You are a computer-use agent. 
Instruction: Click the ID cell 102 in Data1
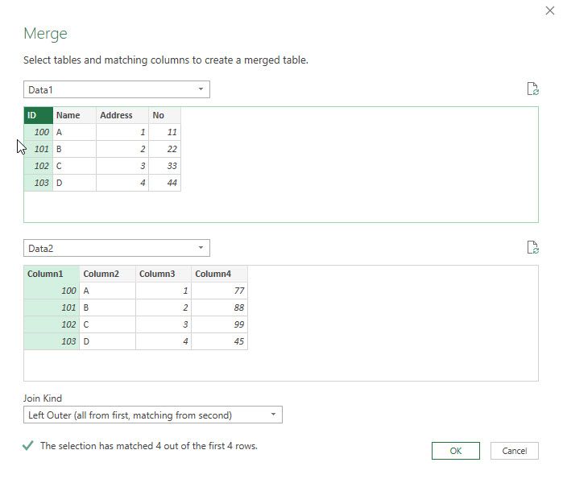pyautogui.click(x=39, y=166)
